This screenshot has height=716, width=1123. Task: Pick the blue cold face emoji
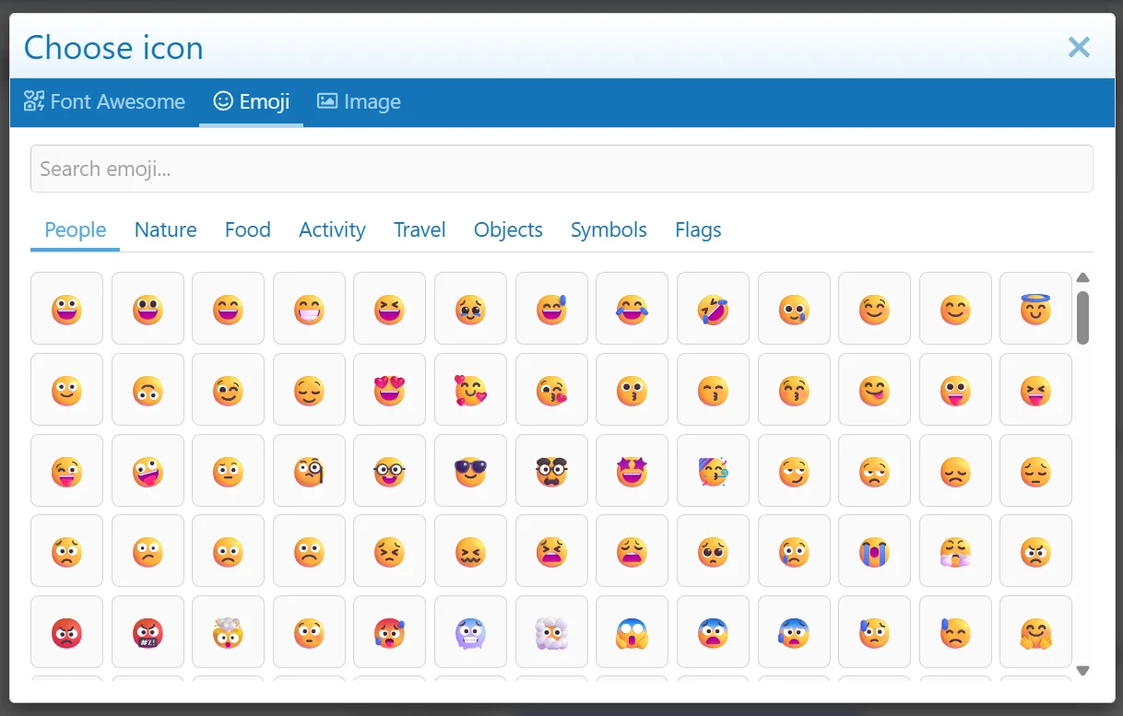[x=470, y=632]
